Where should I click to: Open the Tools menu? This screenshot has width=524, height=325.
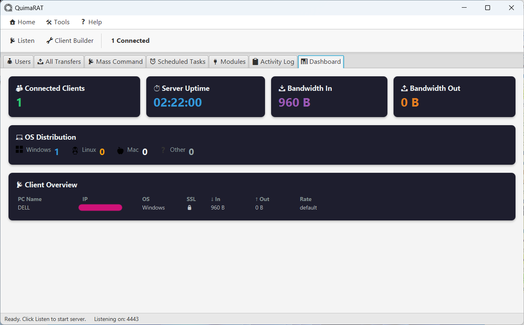point(58,22)
